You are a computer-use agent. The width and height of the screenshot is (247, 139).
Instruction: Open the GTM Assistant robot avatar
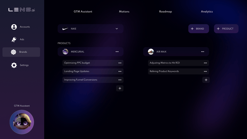[22, 122]
